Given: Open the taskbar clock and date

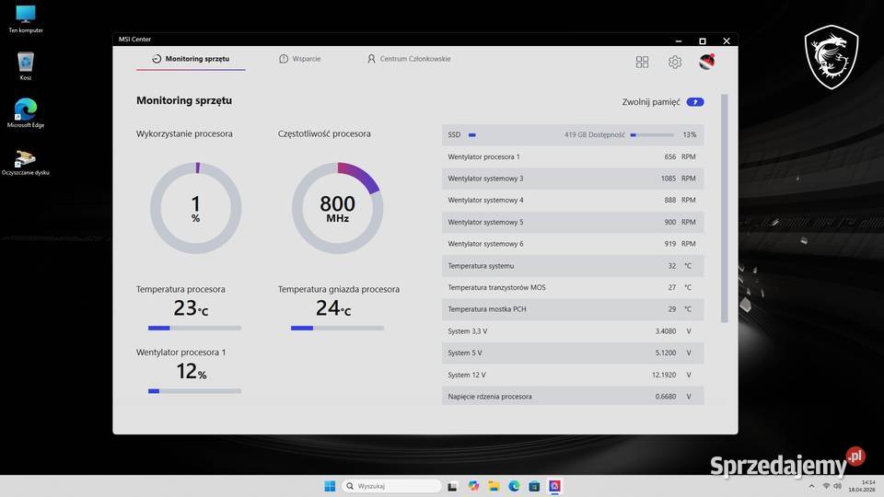Looking at the screenshot, I should 867,486.
